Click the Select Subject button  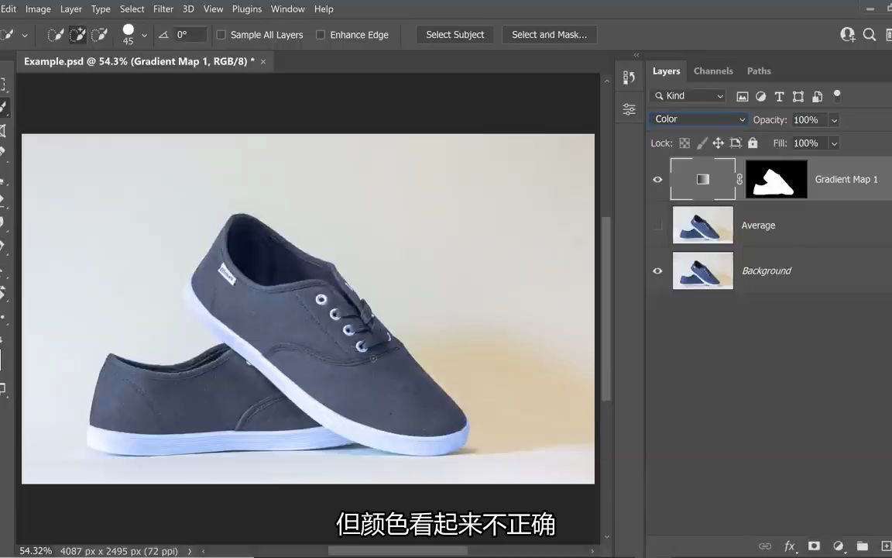[x=455, y=34]
